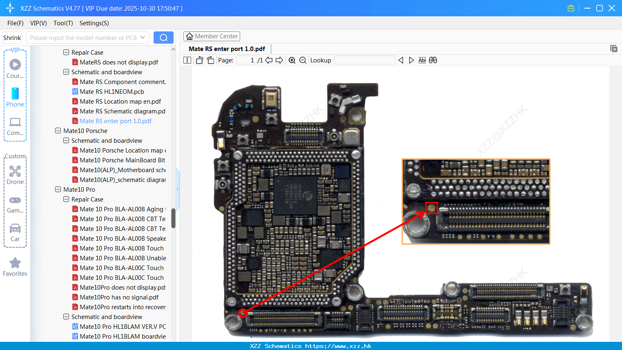Select the Drone category icon

(x=15, y=175)
